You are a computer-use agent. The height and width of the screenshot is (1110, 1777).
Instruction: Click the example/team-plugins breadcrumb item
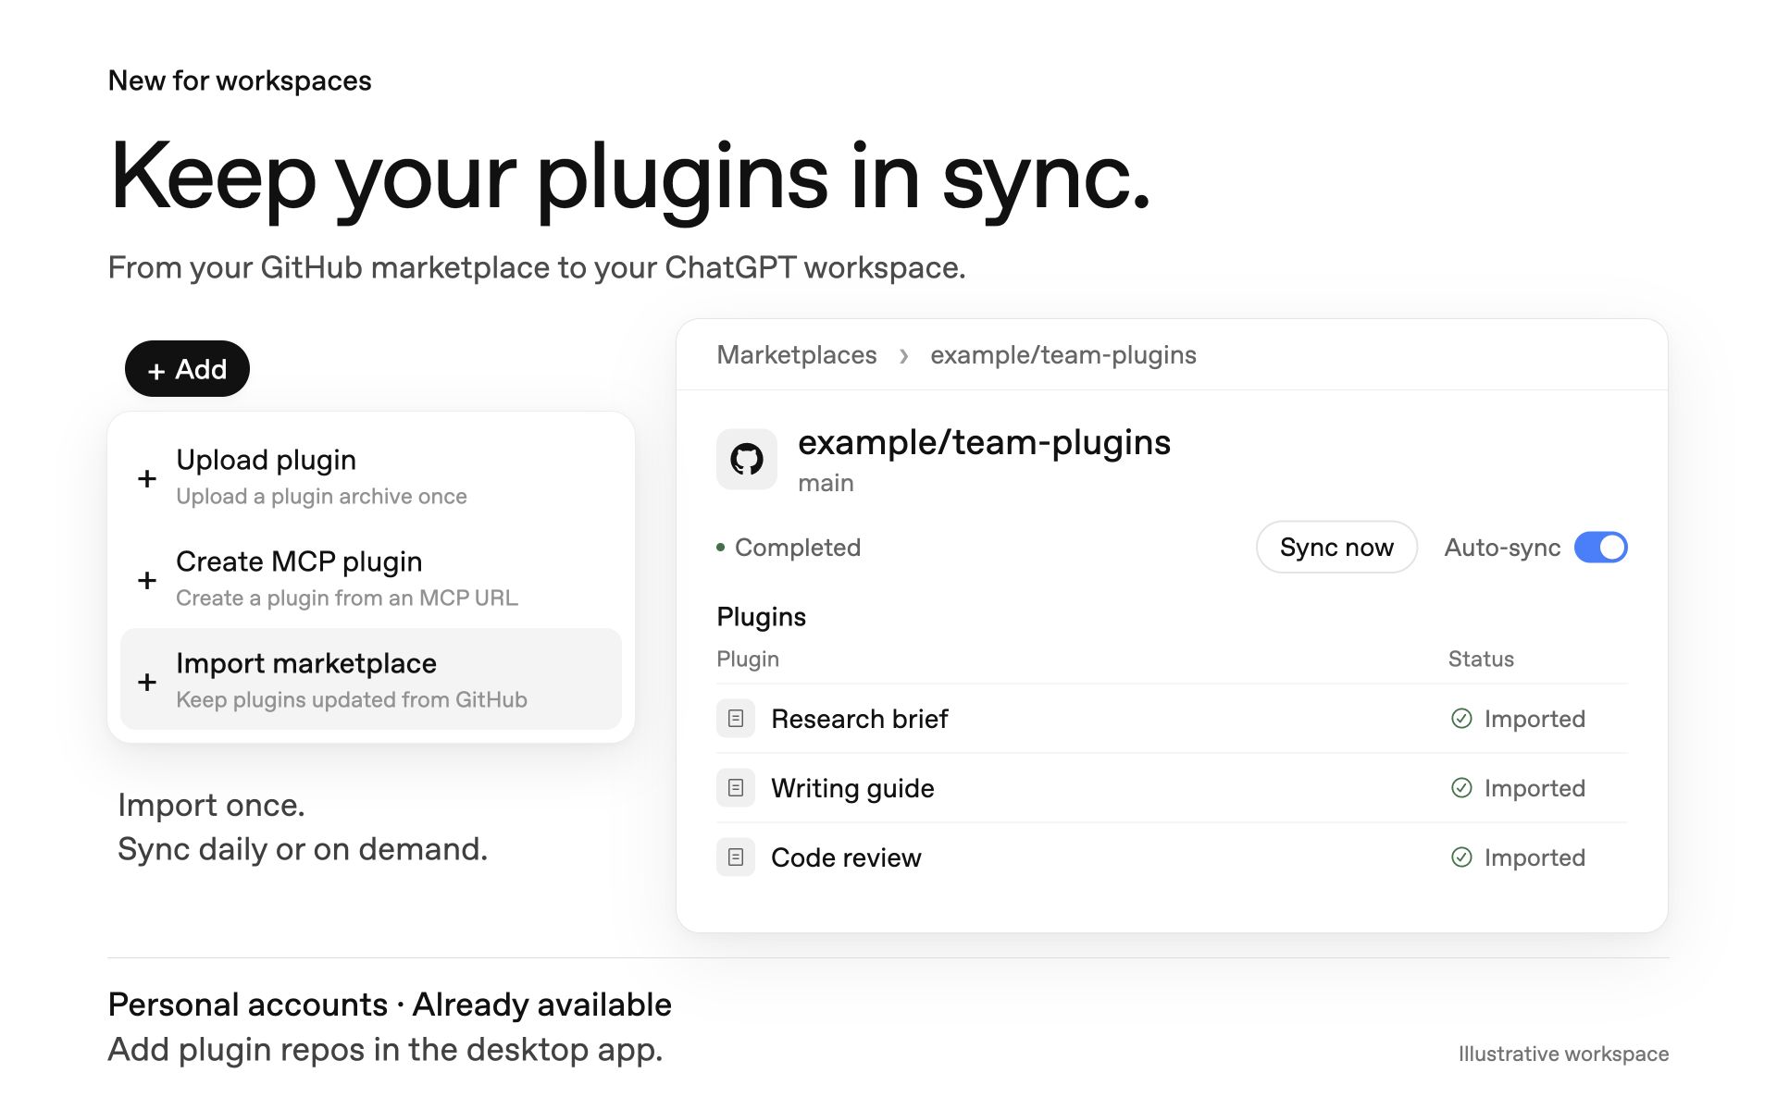click(x=1062, y=355)
